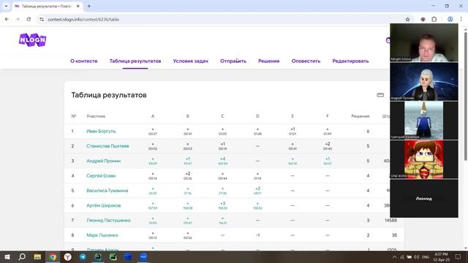The width and height of the screenshot is (468, 263).
Task: Click the site info icon in address bar
Action: tap(42, 20)
